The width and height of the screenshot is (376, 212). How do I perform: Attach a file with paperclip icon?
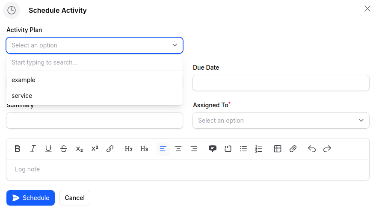coord(293,149)
